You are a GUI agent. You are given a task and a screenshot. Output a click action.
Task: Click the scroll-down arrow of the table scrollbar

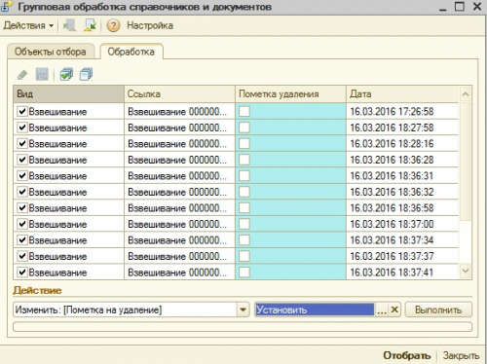(466, 271)
